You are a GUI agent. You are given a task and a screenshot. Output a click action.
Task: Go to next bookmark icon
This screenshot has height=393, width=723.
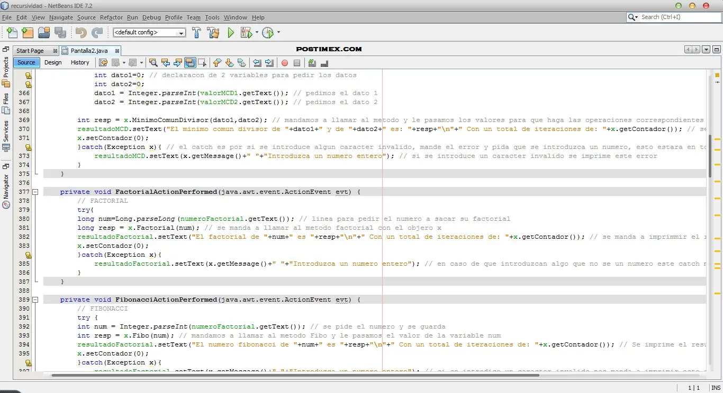pyautogui.click(x=229, y=62)
